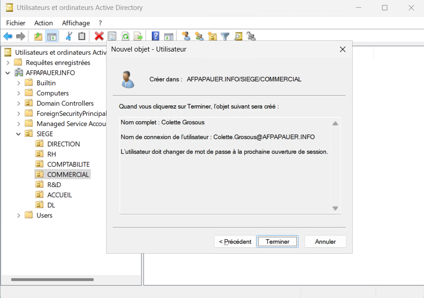Click the Terminer button
The height and width of the screenshot is (298, 424).
(277, 241)
